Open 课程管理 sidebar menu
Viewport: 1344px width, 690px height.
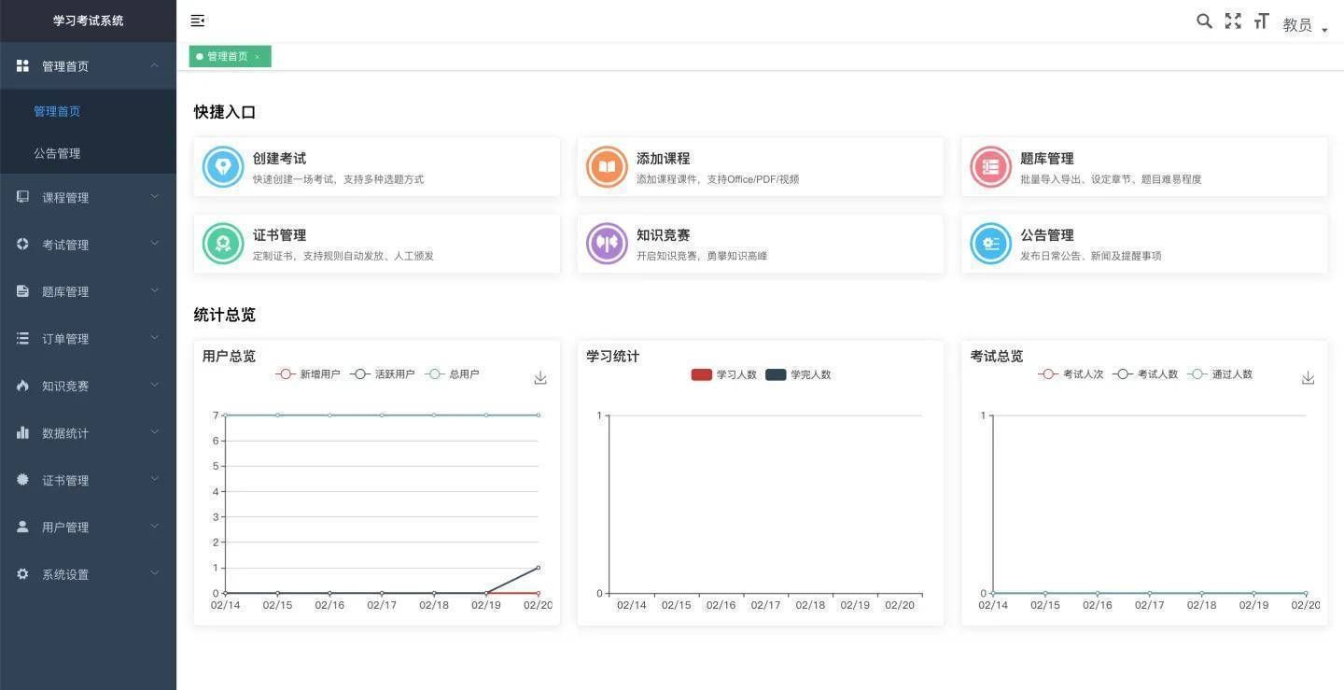coord(88,197)
